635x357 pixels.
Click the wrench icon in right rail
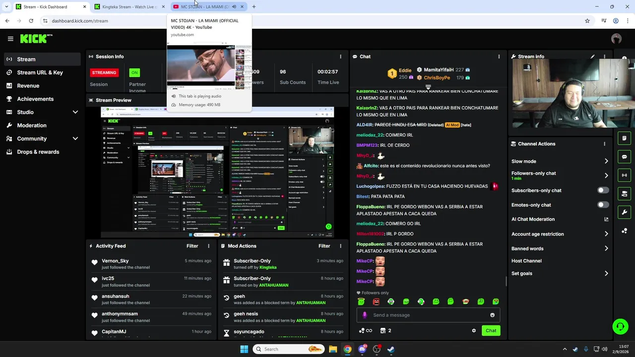pyautogui.click(x=624, y=212)
